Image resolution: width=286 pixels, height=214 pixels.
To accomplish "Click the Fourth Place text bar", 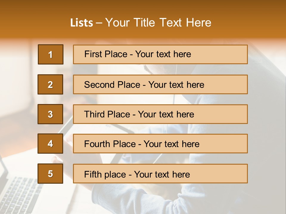I will point(160,144).
